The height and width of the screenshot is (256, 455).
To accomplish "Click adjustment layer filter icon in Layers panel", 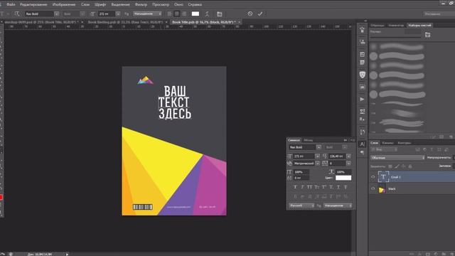I will coord(425,149).
